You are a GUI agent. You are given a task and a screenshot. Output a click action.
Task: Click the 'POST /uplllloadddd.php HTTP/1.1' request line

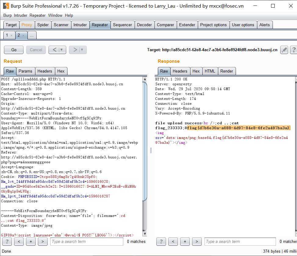(33, 79)
